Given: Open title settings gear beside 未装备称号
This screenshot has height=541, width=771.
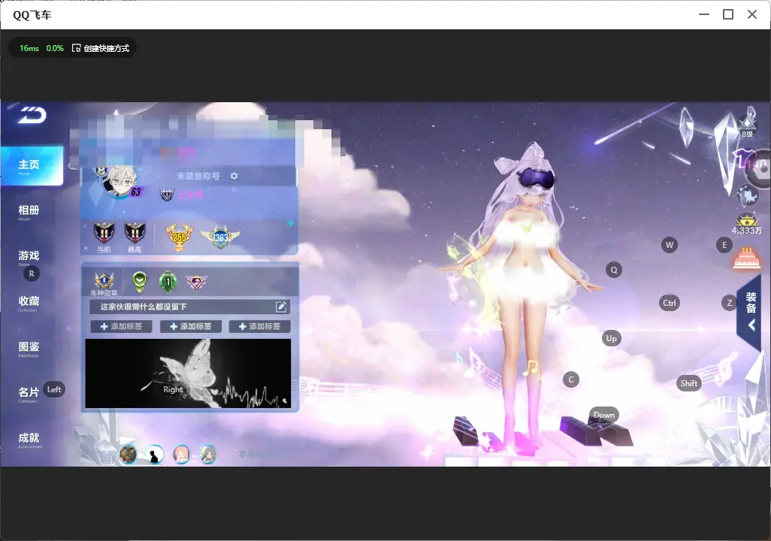Looking at the screenshot, I should (x=234, y=176).
